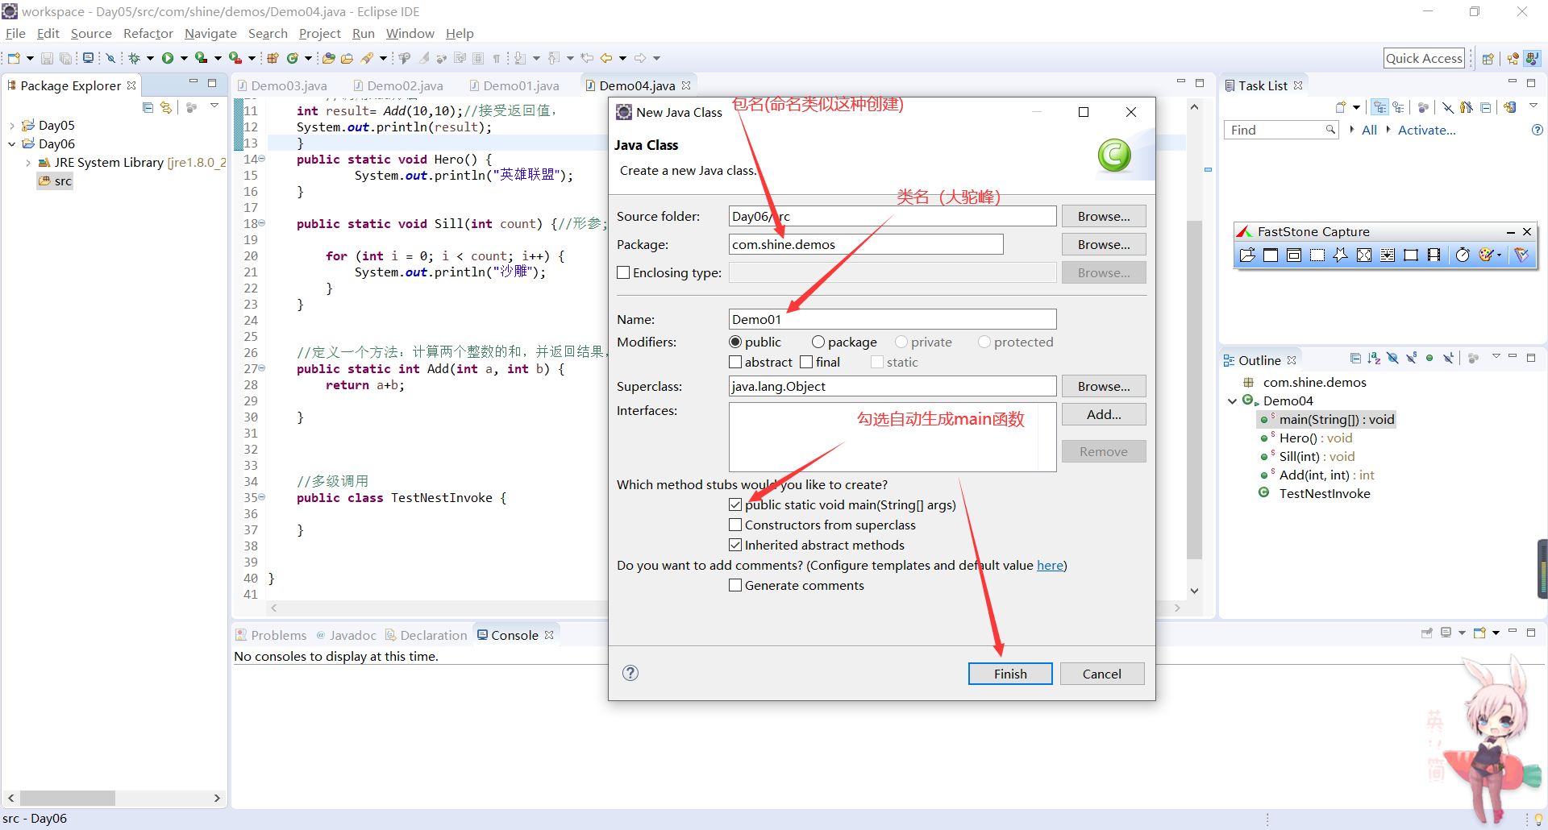This screenshot has height=830, width=1548.
Task: Select the public modifier radio button
Action: [735, 342]
